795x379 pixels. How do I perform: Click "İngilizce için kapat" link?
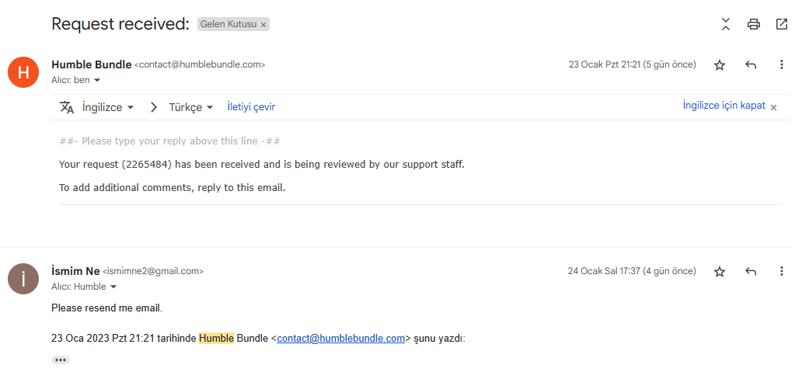[x=724, y=106]
